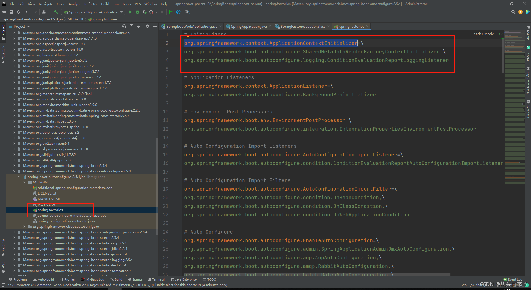Select opened file with the crosshair icon
Viewport: 531px width, 290px height.
point(124,26)
